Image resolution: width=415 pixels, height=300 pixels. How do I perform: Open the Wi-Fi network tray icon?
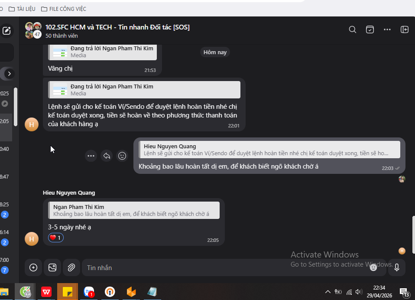(x=349, y=292)
